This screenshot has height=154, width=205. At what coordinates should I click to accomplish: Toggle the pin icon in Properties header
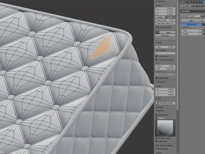pyautogui.click(x=182, y=6)
